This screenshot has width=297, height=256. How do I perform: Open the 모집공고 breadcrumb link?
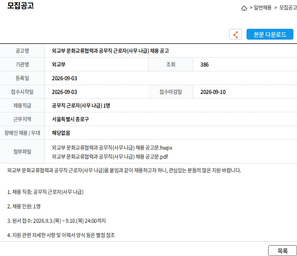pos(288,8)
